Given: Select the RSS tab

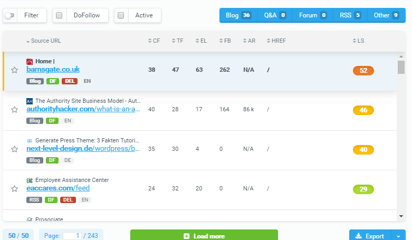Looking at the screenshot, I should tap(350, 15).
